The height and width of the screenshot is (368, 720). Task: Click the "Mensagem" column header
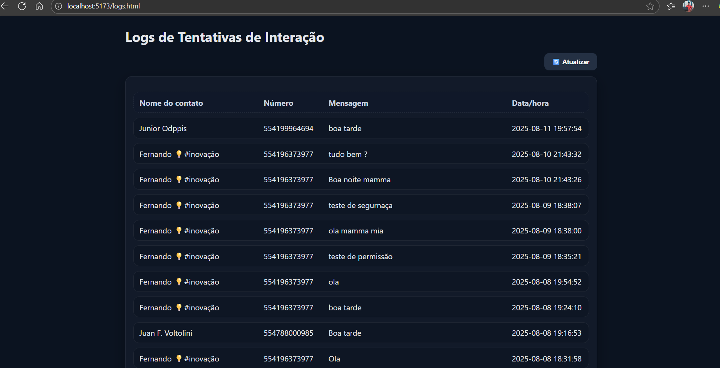tap(348, 103)
